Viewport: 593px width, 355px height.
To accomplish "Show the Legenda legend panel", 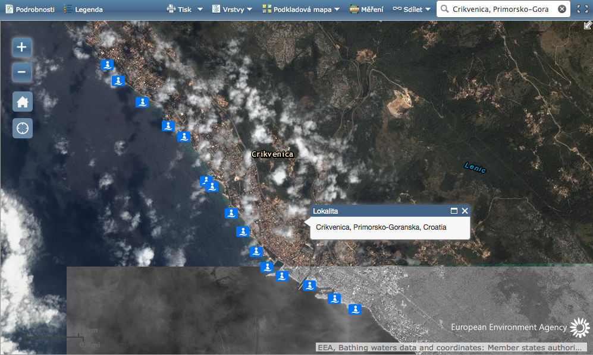I will pyautogui.click(x=83, y=9).
